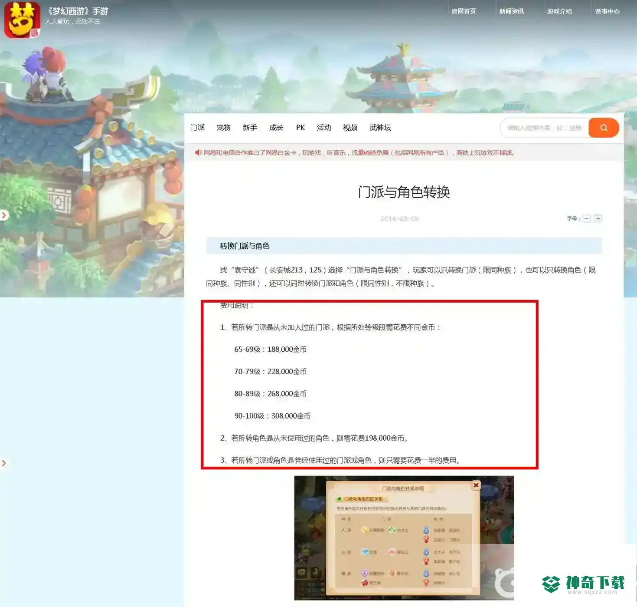
Task: Click the line 90-100级：308,000金币
Action: coord(272,416)
